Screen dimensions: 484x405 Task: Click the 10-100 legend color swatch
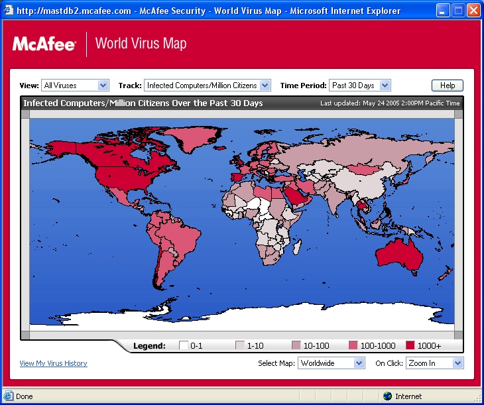click(x=296, y=345)
